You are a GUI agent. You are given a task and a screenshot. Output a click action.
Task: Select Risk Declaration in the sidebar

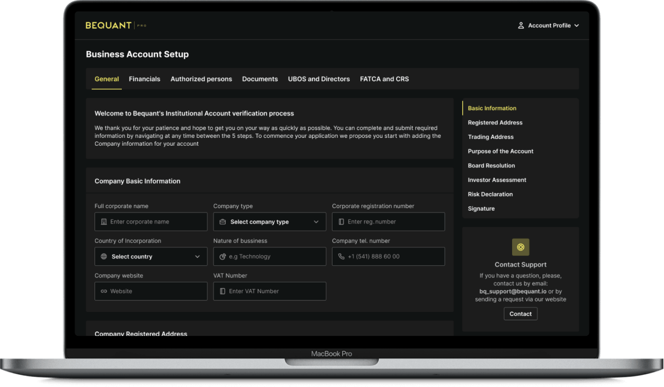click(x=490, y=195)
